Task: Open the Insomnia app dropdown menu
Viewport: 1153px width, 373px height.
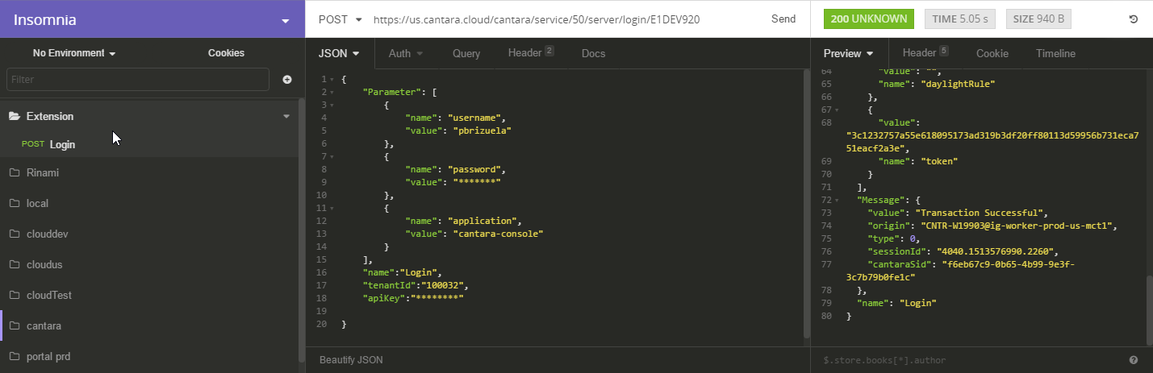Action: click(x=284, y=21)
